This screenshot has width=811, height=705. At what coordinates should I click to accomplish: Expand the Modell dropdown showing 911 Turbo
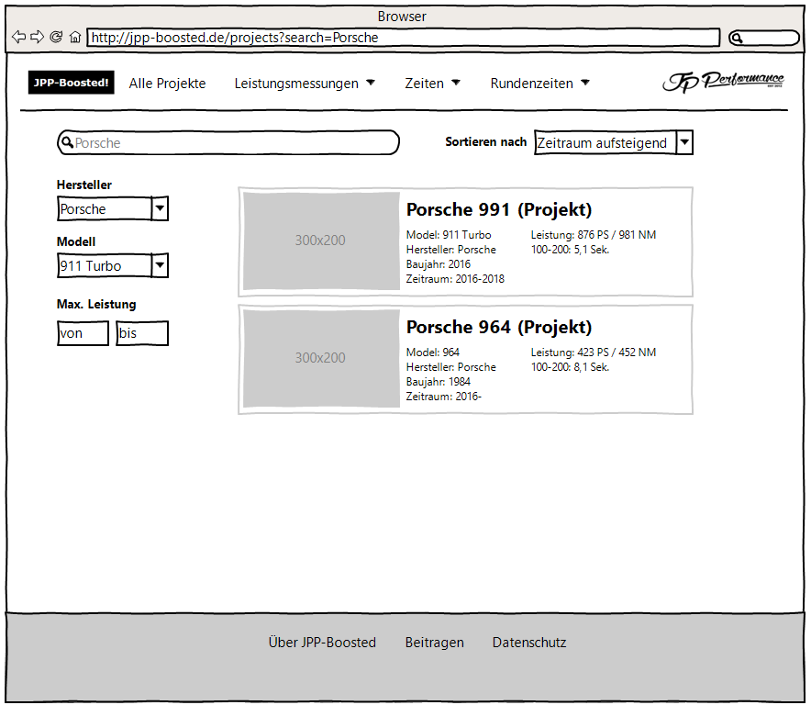click(112, 266)
